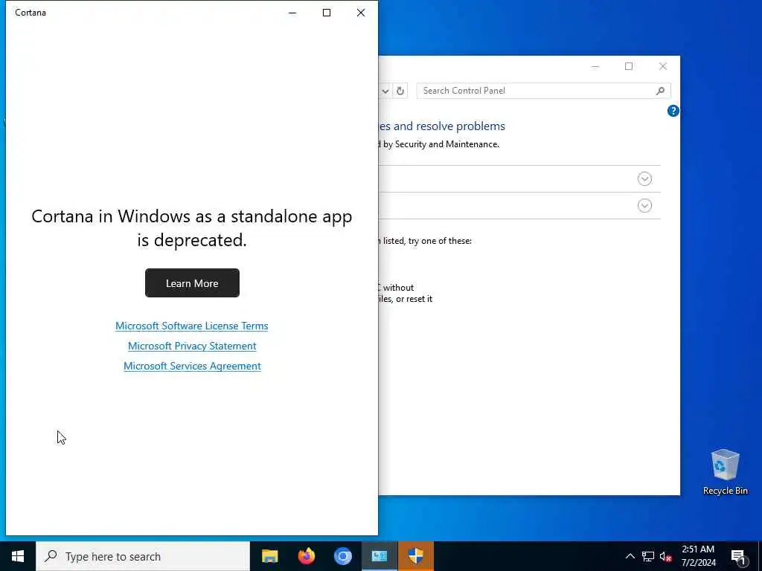Open the clock showing 2:51 AM

pyautogui.click(x=698, y=556)
